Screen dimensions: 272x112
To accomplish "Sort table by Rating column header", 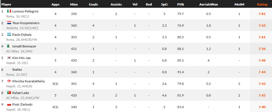I will pyautogui.click(x=262, y=4).
